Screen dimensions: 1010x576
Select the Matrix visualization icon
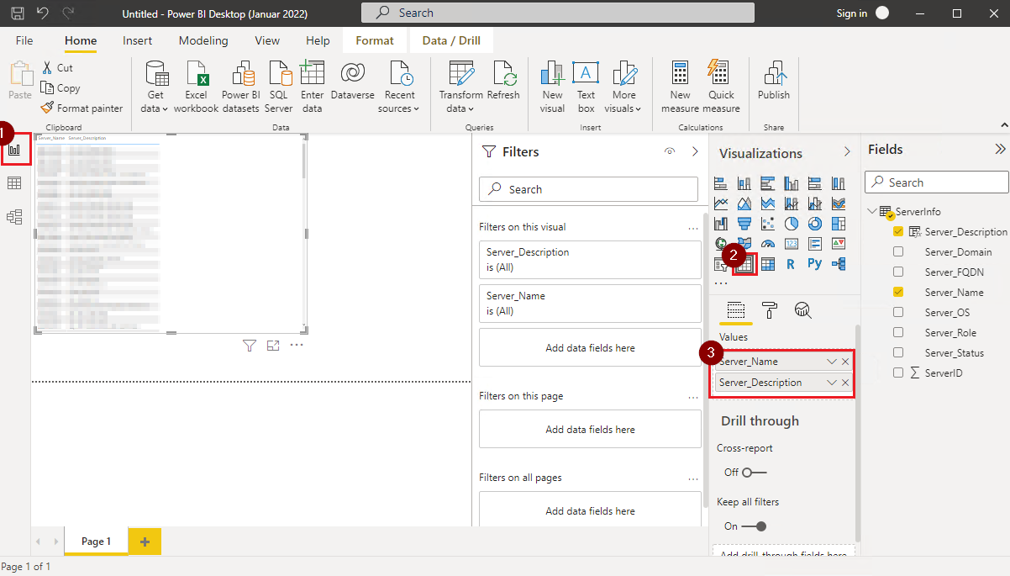768,264
